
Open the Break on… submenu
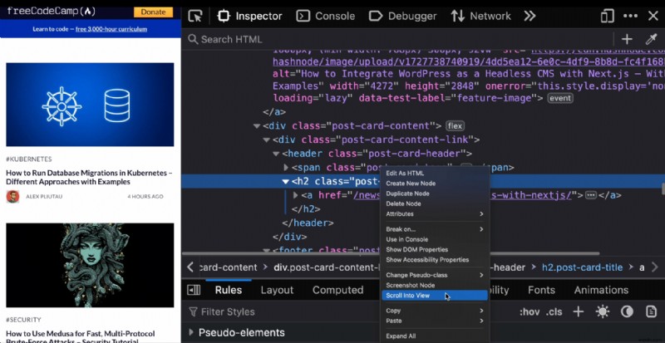(x=435, y=229)
